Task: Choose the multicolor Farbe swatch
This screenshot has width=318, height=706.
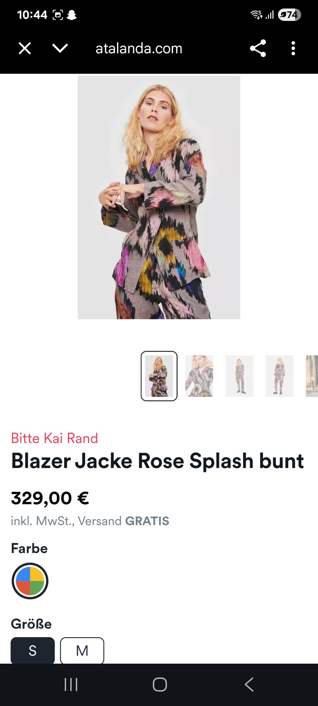Action: point(30,581)
